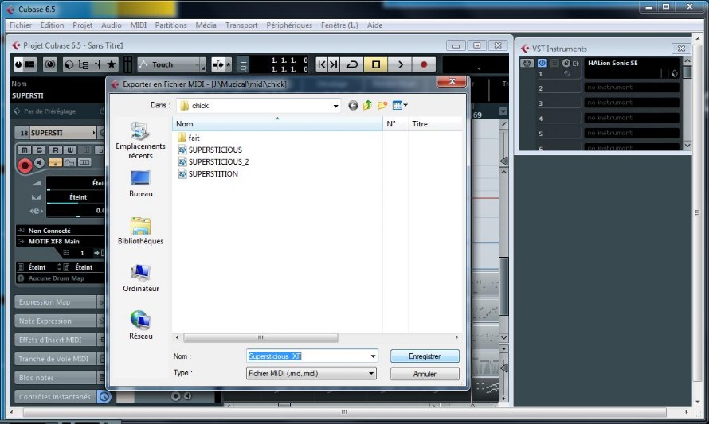Mute the SUPERSTI track with M button
This screenshot has width=709, height=424.
(x=25, y=150)
